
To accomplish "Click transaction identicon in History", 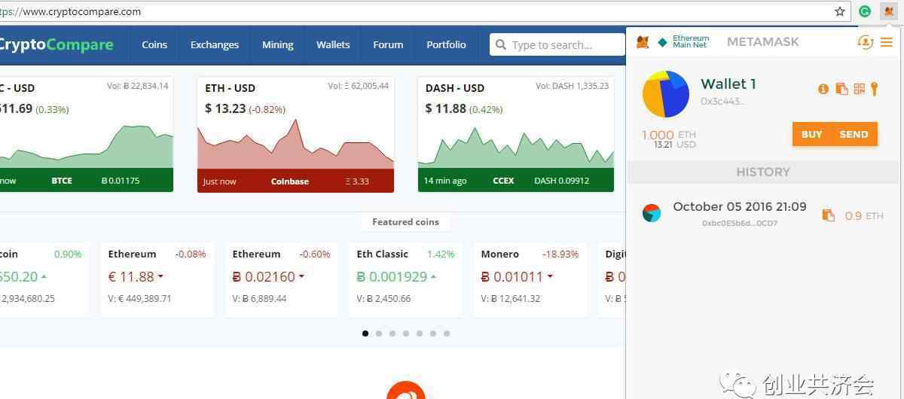I will 652,213.
